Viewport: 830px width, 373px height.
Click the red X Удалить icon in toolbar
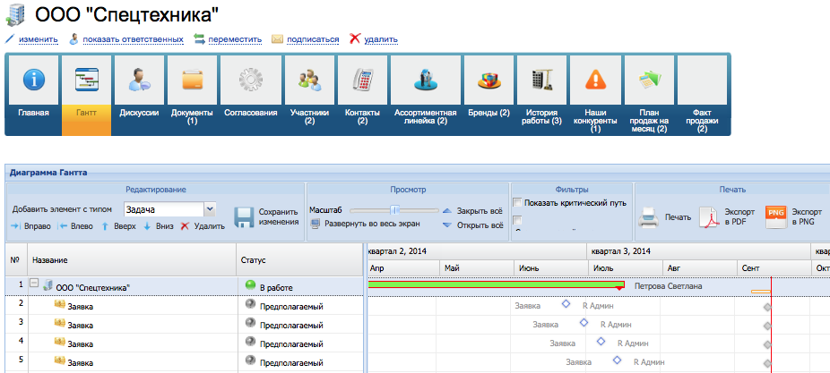click(x=185, y=226)
